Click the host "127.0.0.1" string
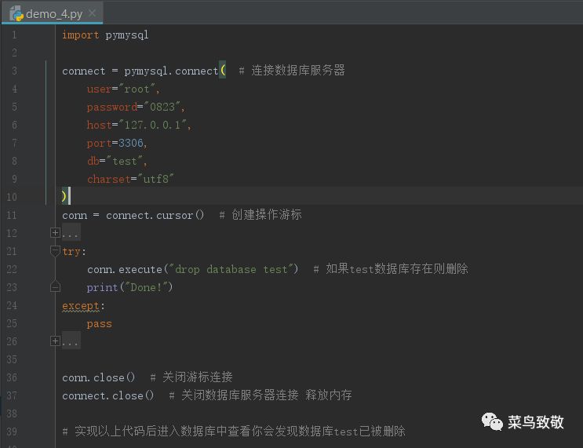 (152, 125)
